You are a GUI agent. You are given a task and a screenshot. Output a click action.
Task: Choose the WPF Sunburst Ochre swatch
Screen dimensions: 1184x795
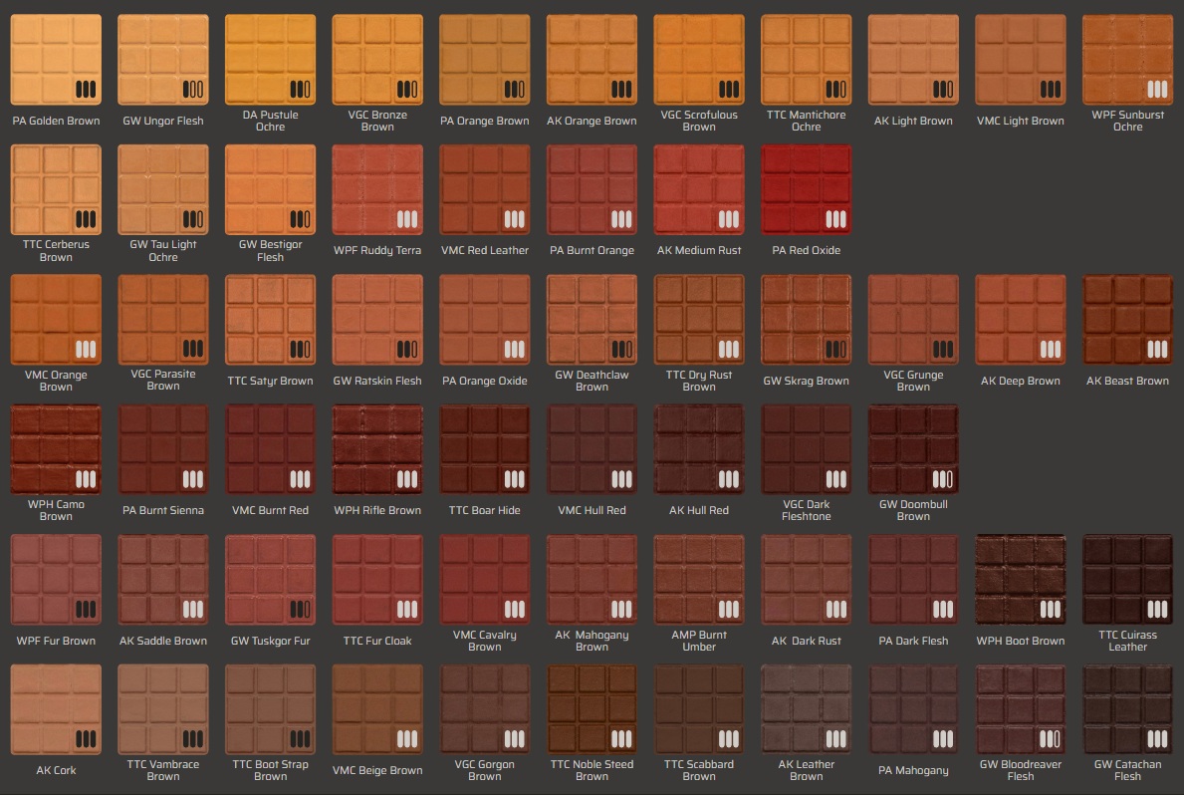[x=1127, y=59]
